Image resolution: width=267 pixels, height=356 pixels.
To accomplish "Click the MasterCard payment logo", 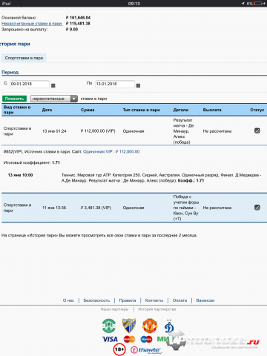I will [129, 339].
